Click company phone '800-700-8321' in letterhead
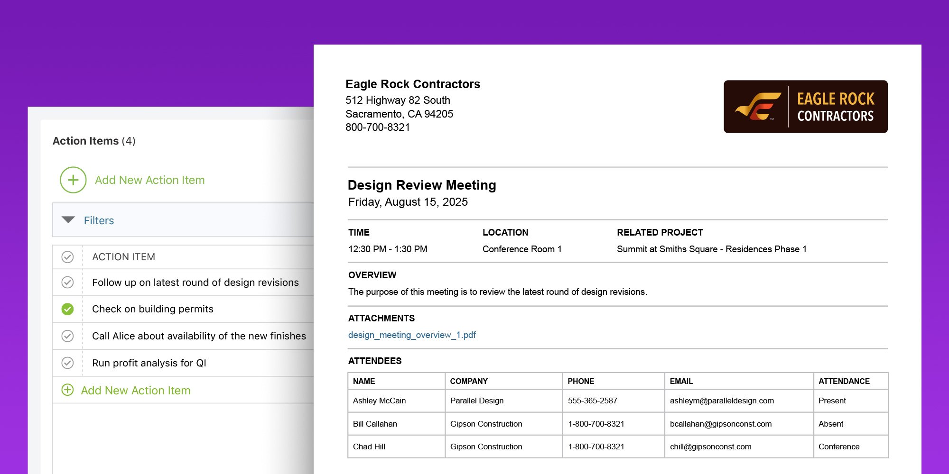Image resolution: width=949 pixels, height=474 pixels. pos(378,127)
